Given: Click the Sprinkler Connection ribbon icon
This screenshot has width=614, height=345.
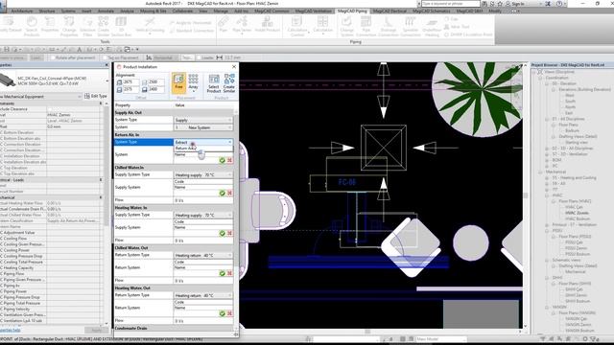Looking at the screenshot, I should pos(410,26).
